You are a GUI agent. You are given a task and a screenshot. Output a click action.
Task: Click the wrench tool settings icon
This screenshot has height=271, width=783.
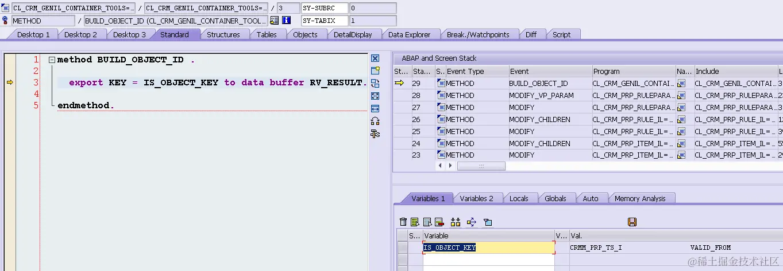pos(375,133)
